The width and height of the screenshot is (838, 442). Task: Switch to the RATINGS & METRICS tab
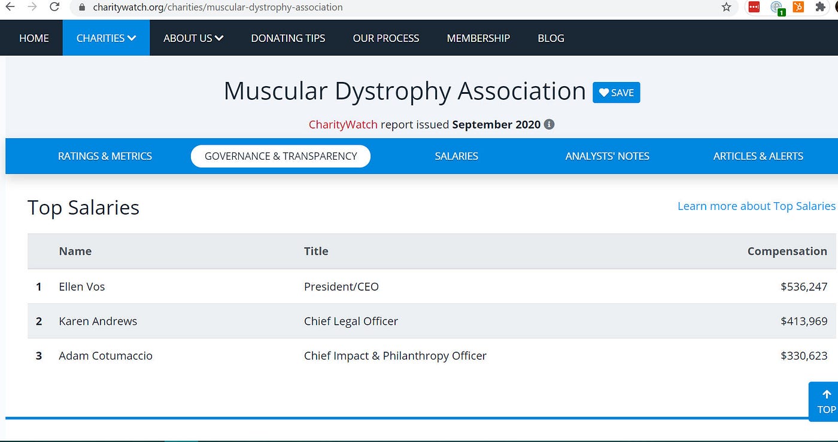[x=105, y=156]
